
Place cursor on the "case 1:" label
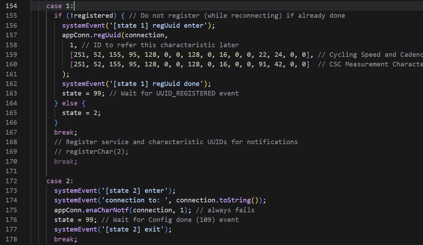click(60, 6)
